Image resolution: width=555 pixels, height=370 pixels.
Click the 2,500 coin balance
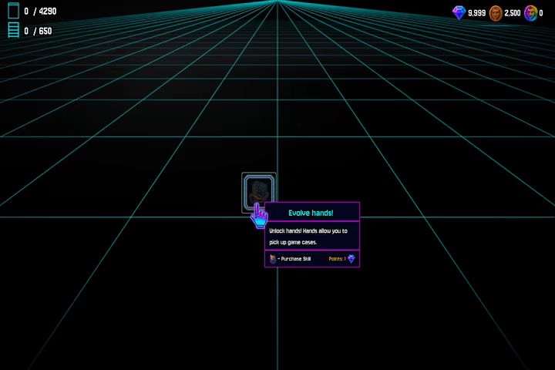(512, 13)
